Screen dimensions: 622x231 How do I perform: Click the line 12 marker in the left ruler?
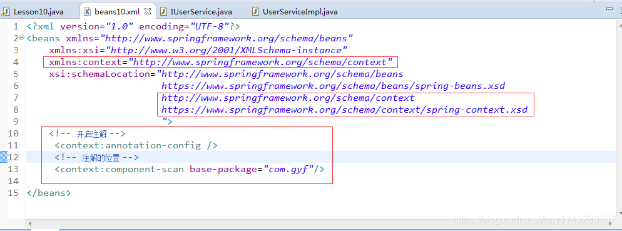click(x=4, y=157)
